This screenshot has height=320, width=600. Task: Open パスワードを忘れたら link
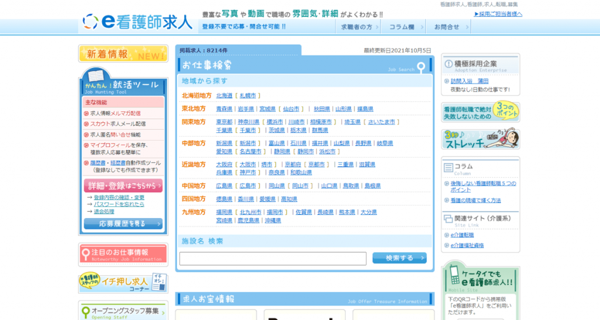[119, 205]
